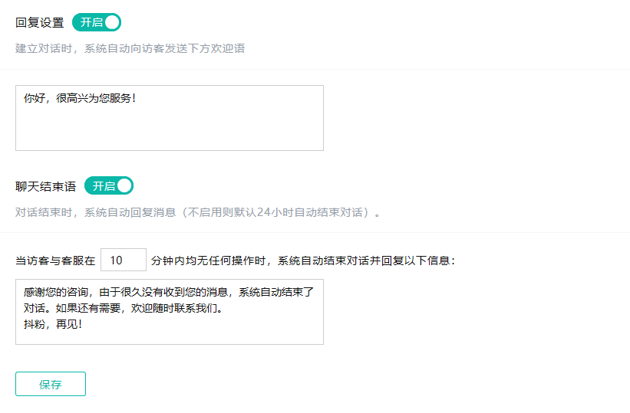Focus the minutes input showing 10
The height and width of the screenshot is (413, 630).
click(x=123, y=261)
